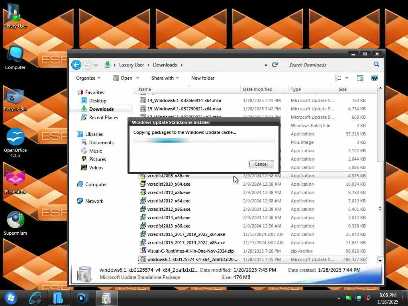Select vcredist2013_x86.exe file name
The width and height of the screenshot is (408, 306).
169,226
